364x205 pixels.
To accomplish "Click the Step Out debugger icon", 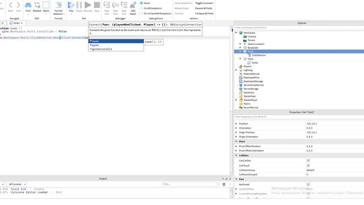I will coord(124,5).
